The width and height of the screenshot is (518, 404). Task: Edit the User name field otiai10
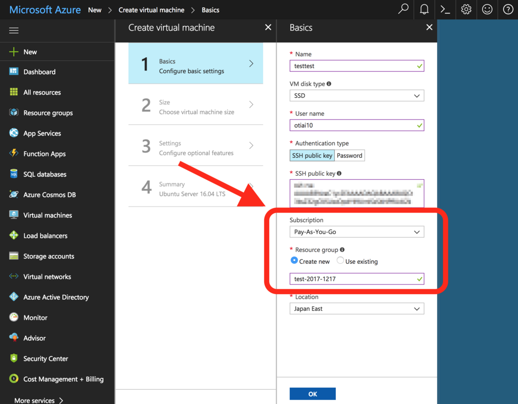point(357,125)
